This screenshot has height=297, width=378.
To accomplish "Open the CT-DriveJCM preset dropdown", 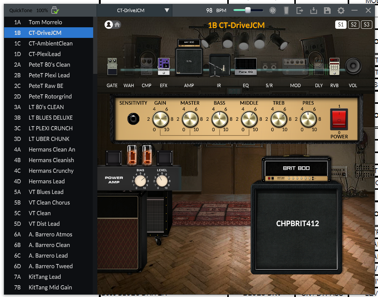I will pyautogui.click(x=134, y=10).
